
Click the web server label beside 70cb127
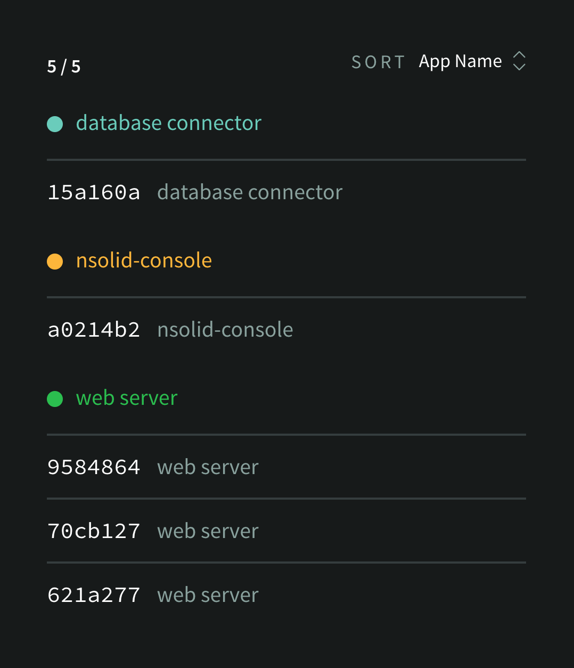(208, 532)
